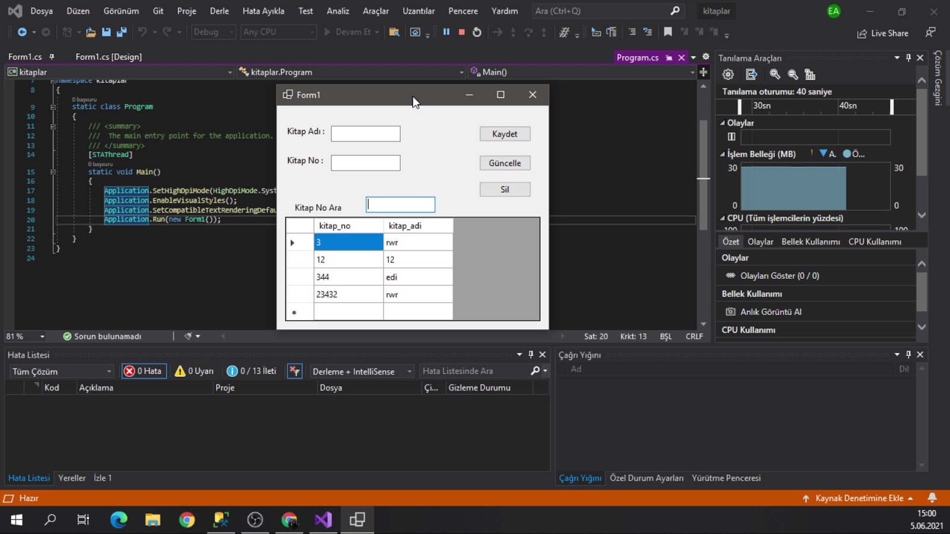Click the Kaydet button on Form1
This screenshot has height=534, width=950.
(505, 133)
